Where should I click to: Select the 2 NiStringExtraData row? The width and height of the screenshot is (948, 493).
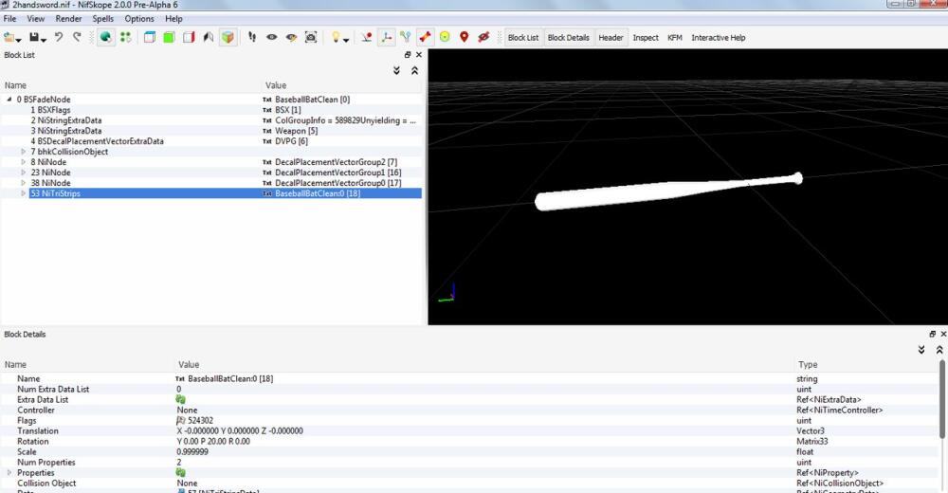[211, 120]
